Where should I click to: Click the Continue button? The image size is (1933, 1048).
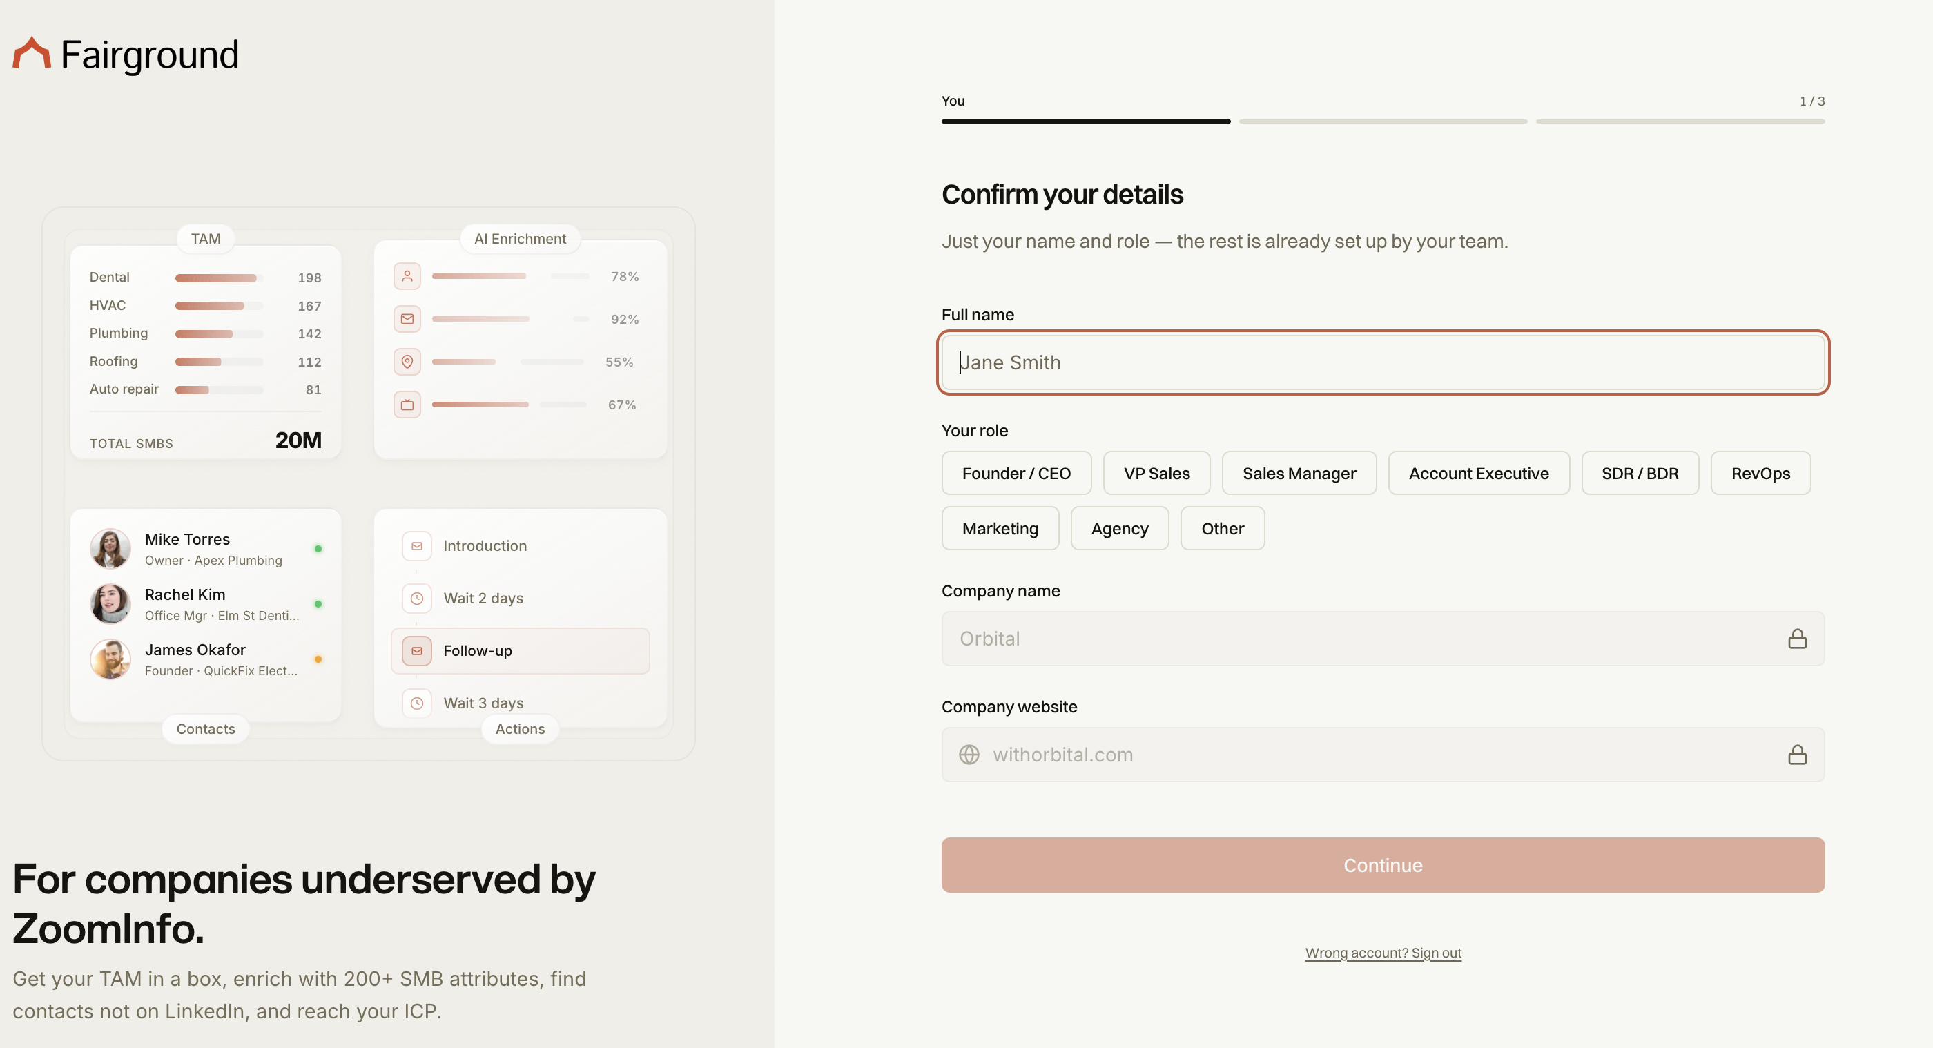tap(1383, 865)
